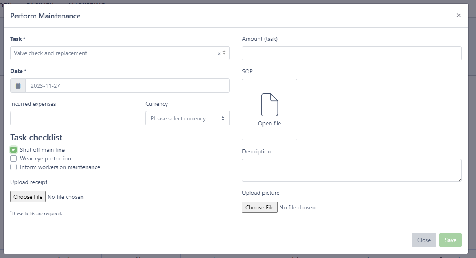Open the SOP file document icon

point(269,105)
